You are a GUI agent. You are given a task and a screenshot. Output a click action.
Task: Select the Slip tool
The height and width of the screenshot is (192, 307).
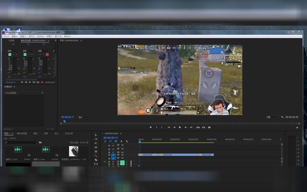(96, 164)
